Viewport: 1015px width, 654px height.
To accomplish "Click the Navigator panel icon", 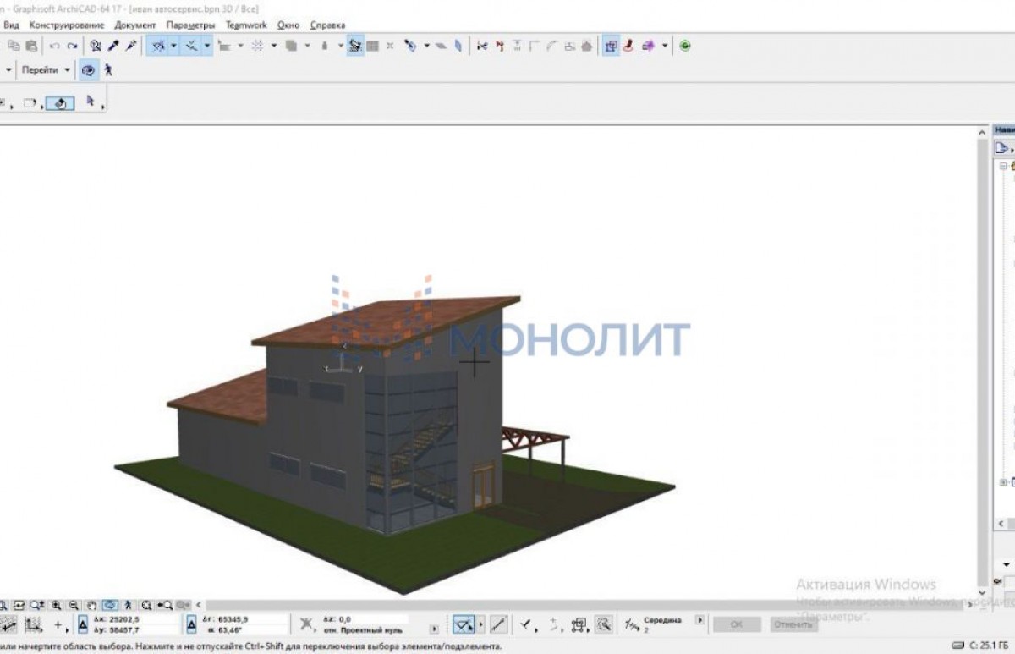I will [1001, 148].
